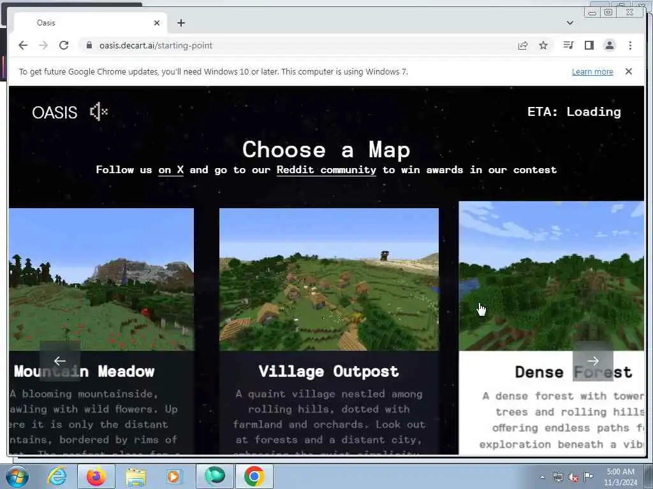Open the taskbar clock and date

pos(620,477)
